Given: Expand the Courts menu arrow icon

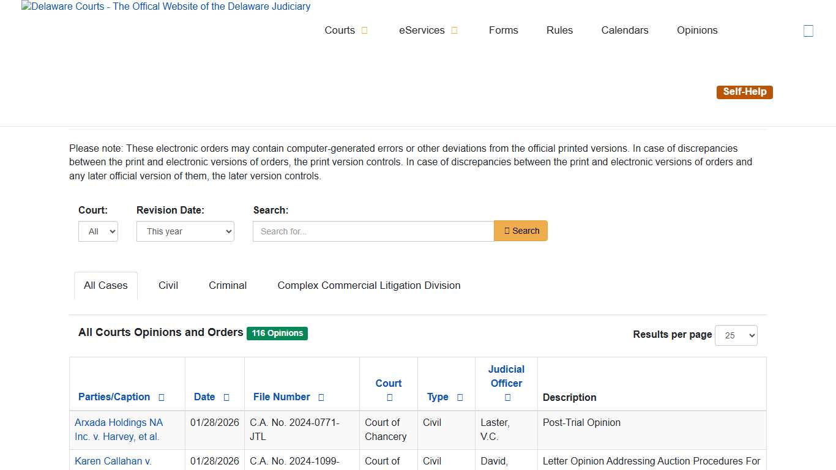Looking at the screenshot, I should point(365,31).
